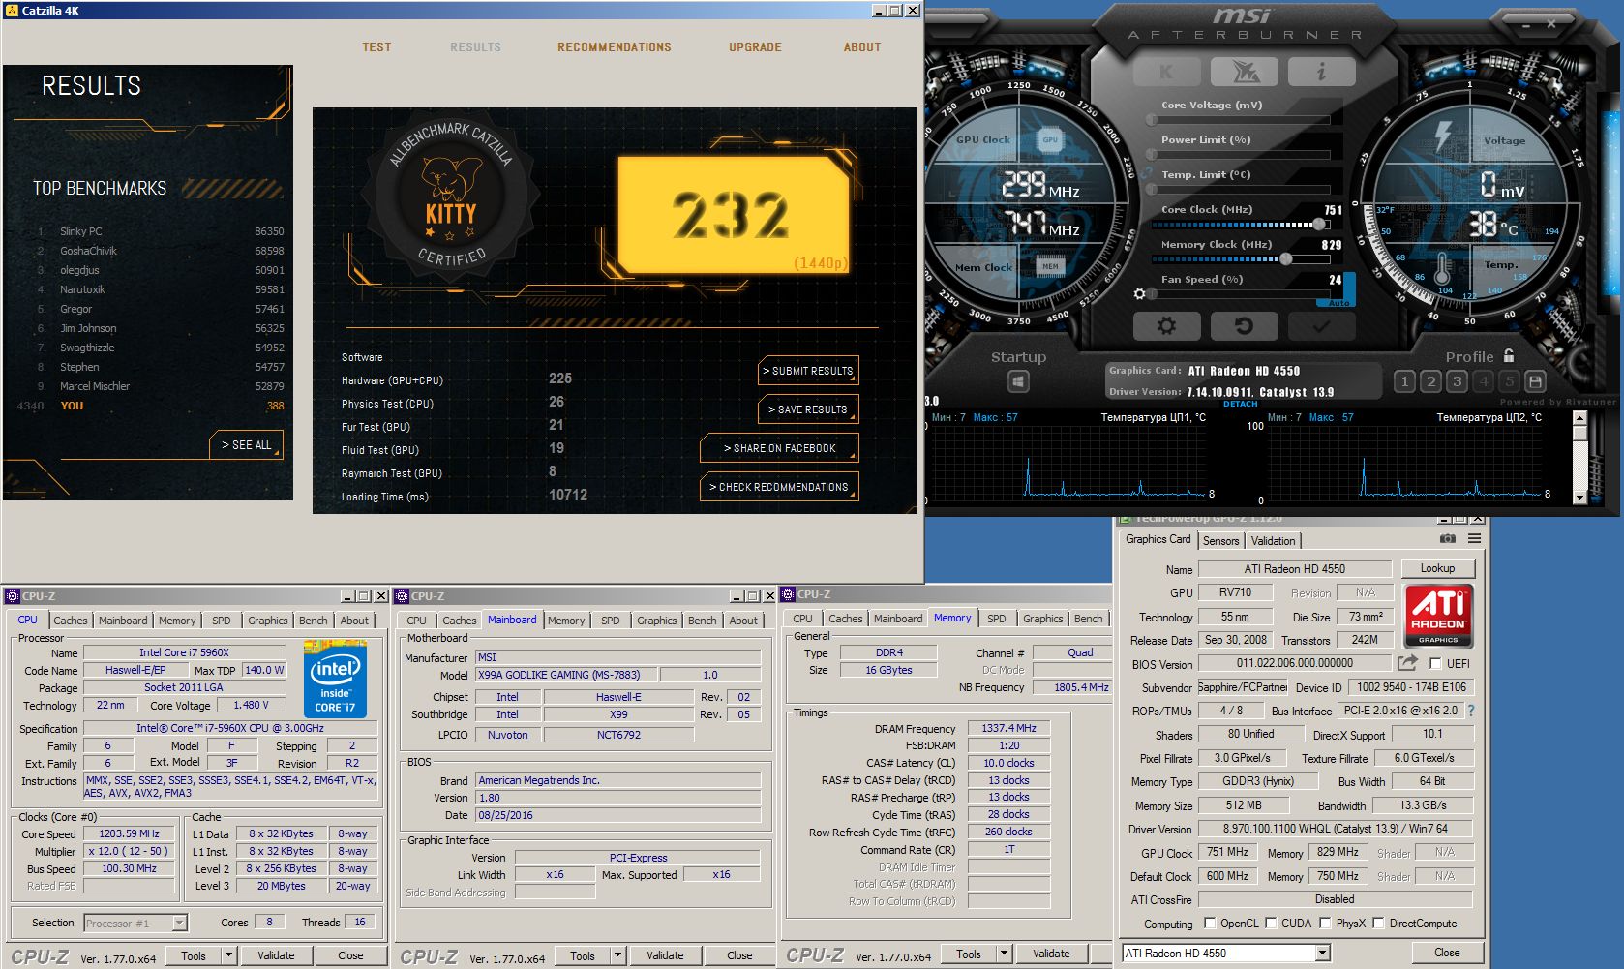
Task: Click CHECK RECOMMENDATIONS button
Action: [x=779, y=487]
